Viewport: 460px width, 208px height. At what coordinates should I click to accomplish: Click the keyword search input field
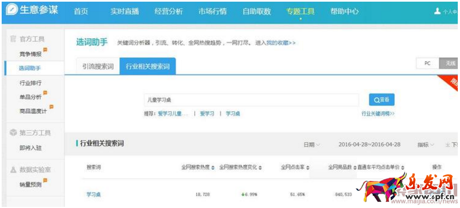click(x=252, y=100)
